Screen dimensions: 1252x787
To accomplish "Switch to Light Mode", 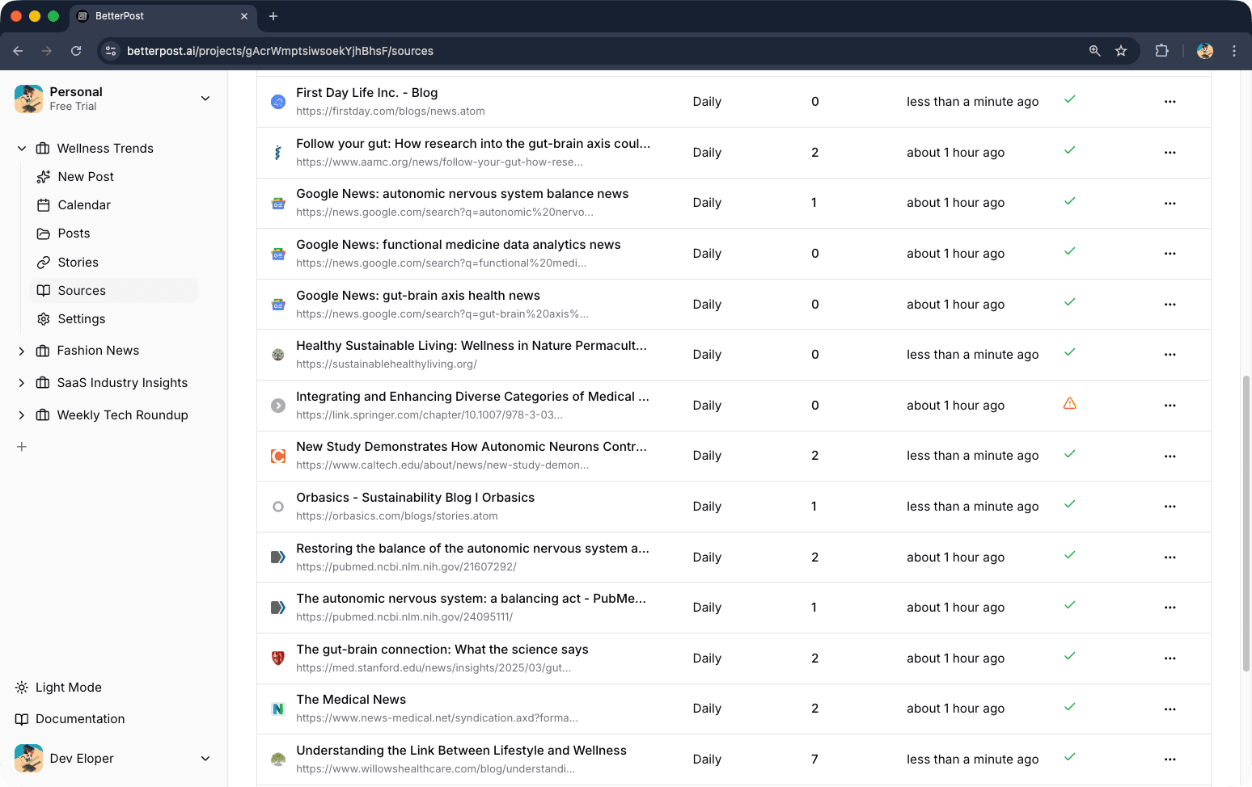I will pyautogui.click(x=66, y=687).
